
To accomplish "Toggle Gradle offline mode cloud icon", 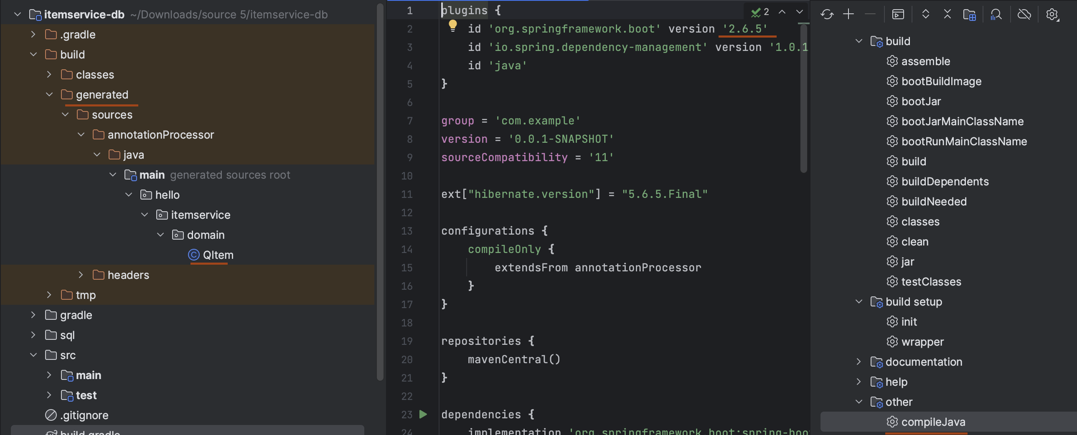I will [1024, 14].
